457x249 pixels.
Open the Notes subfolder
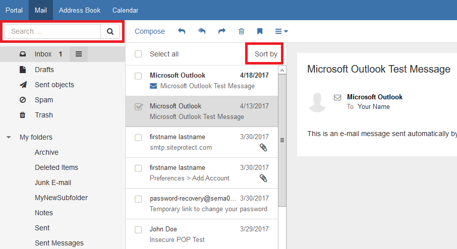click(44, 213)
